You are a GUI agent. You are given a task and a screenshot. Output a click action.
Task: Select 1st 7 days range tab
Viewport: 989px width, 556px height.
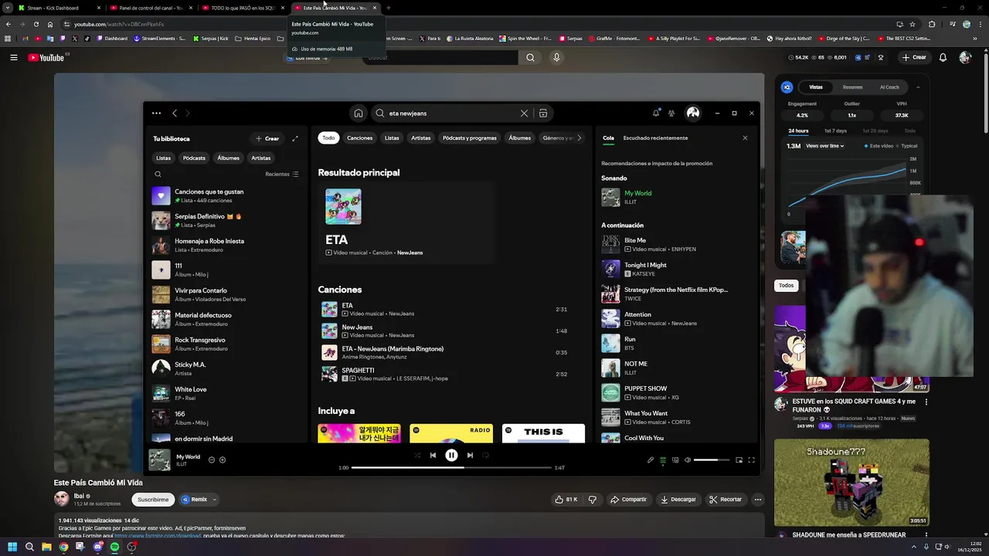pyautogui.click(x=835, y=131)
